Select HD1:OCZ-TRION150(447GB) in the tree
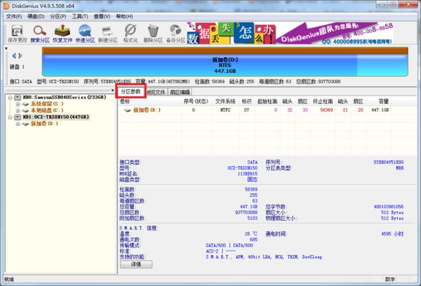Viewport: 421px width, 286px height. tap(56, 117)
